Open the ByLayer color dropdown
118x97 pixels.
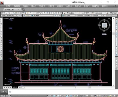click(x=75, y=16)
